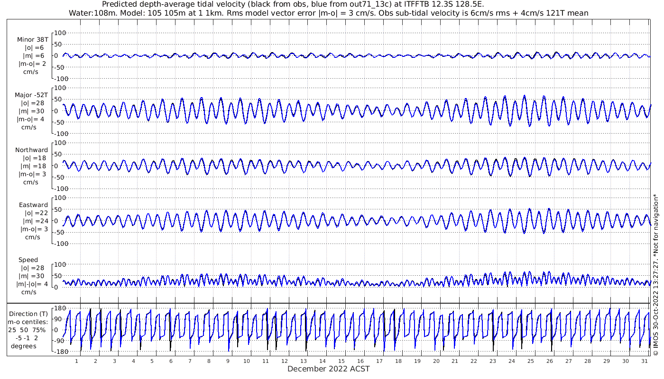Click the 'Northward' panel label

(x=32, y=150)
